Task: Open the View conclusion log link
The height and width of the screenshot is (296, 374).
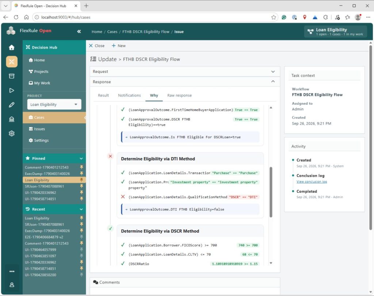Action: coord(312,182)
